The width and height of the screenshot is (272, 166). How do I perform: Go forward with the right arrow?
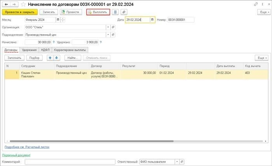[14, 4]
